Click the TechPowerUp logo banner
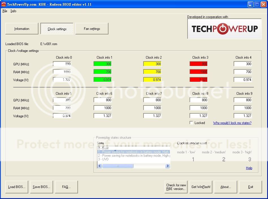268x199 pixels. coord(225,29)
